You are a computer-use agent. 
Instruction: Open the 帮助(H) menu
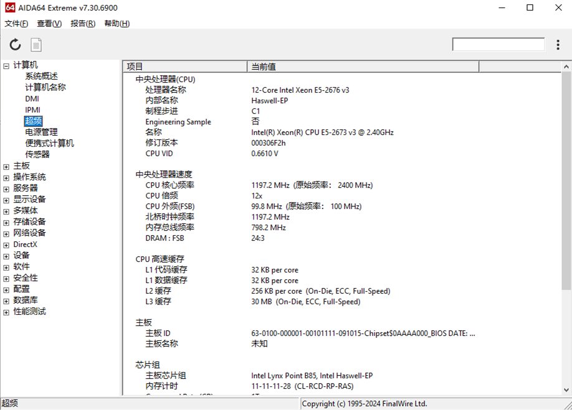(117, 24)
